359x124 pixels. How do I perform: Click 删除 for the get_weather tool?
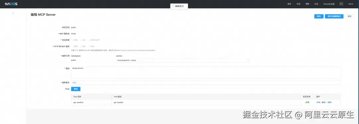[x=329, y=103]
